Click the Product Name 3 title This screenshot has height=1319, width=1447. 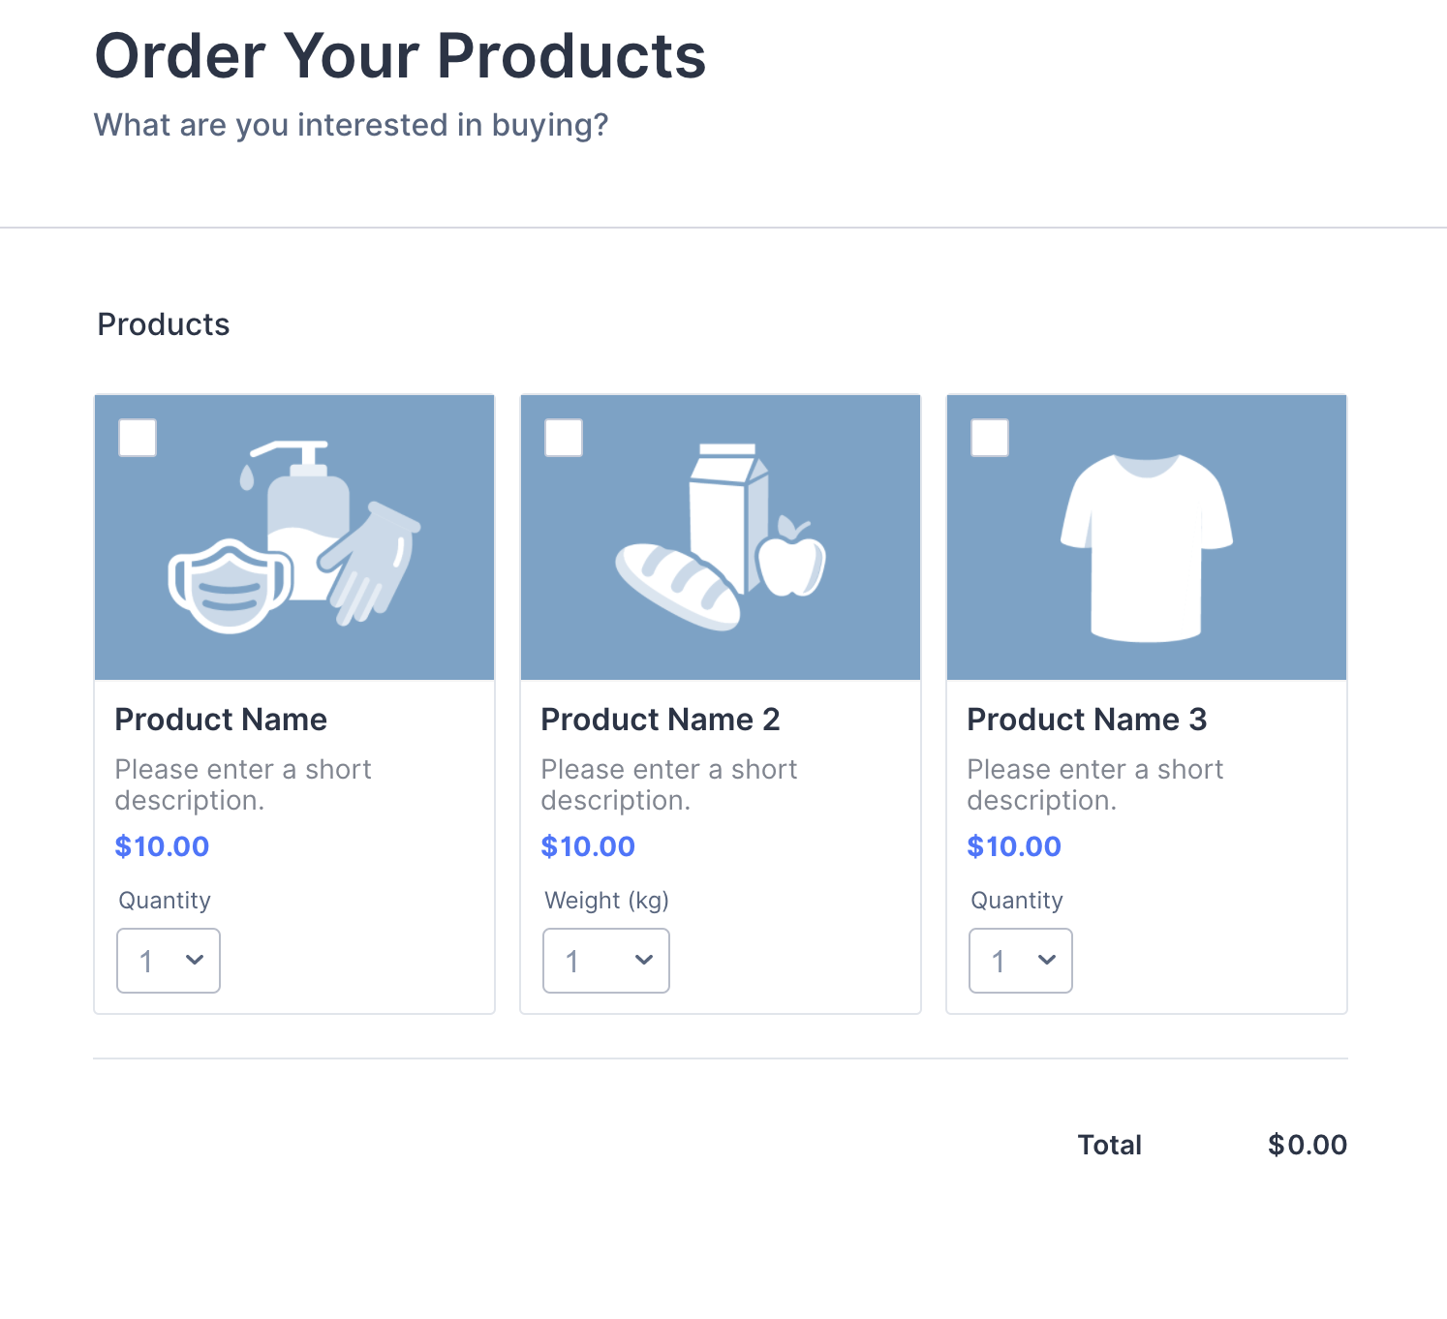1087,720
